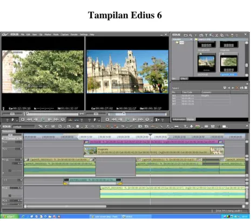Step back one frame in recorder
The height and width of the screenshot is (221, 251).
(120, 120)
